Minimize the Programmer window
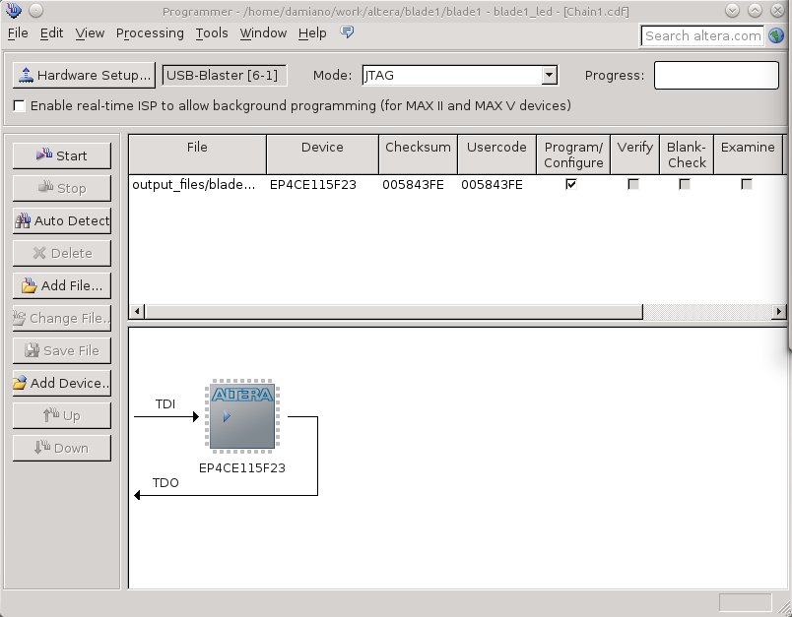The image size is (792, 617). 732,10
